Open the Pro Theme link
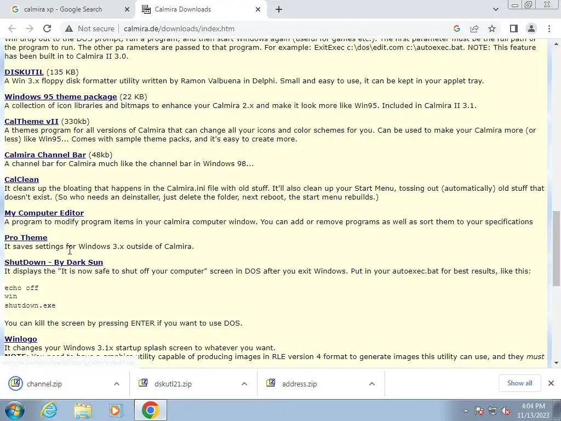The width and height of the screenshot is (561, 421). click(x=26, y=237)
